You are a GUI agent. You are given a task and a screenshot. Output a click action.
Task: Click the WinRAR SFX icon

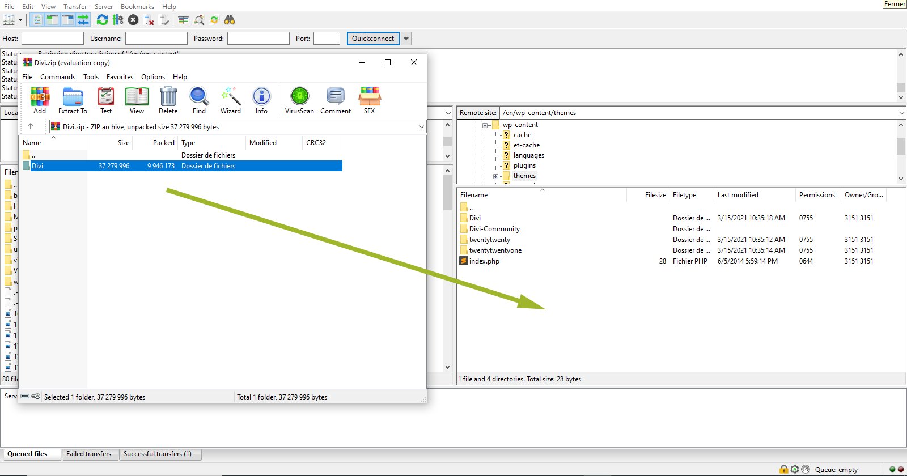tap(370, 100)
